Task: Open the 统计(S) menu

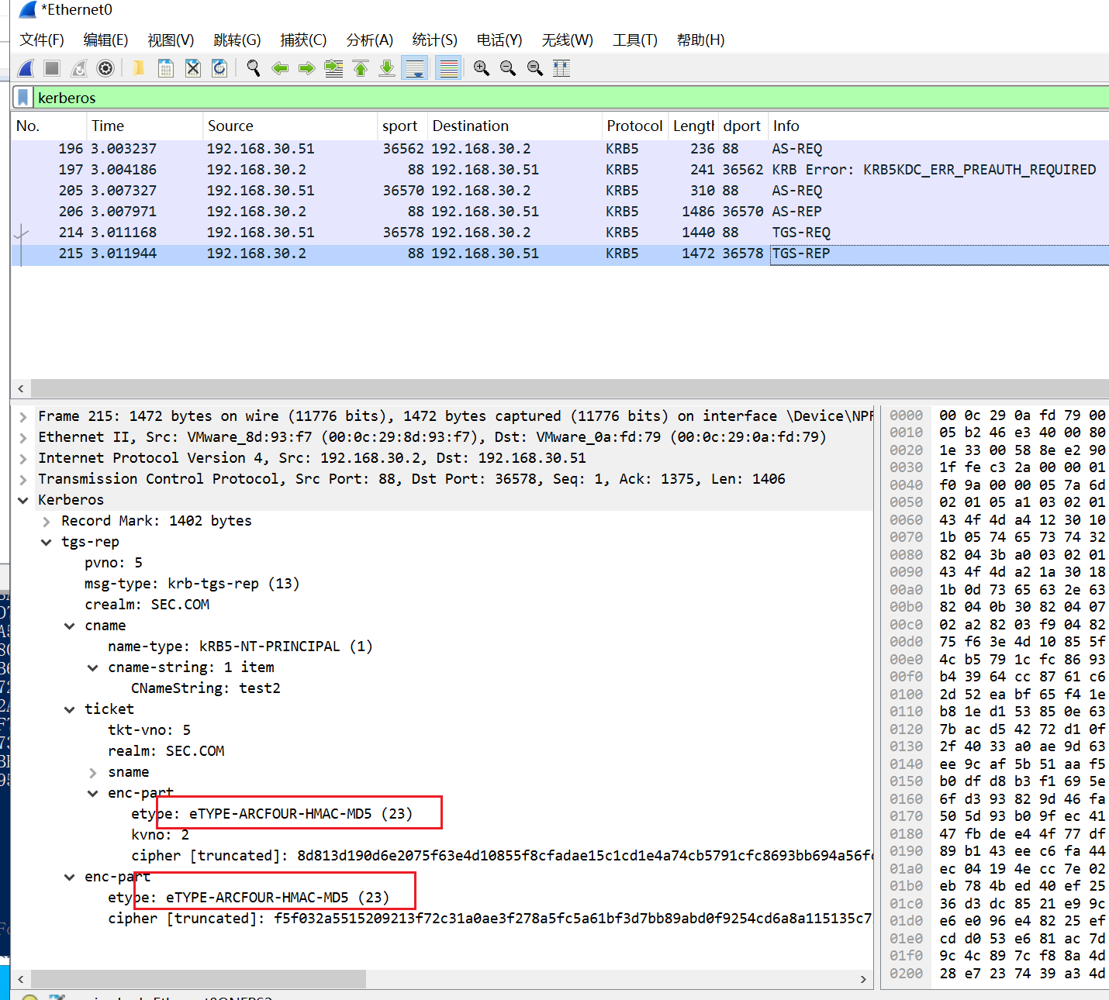Action: coord(434,40)
